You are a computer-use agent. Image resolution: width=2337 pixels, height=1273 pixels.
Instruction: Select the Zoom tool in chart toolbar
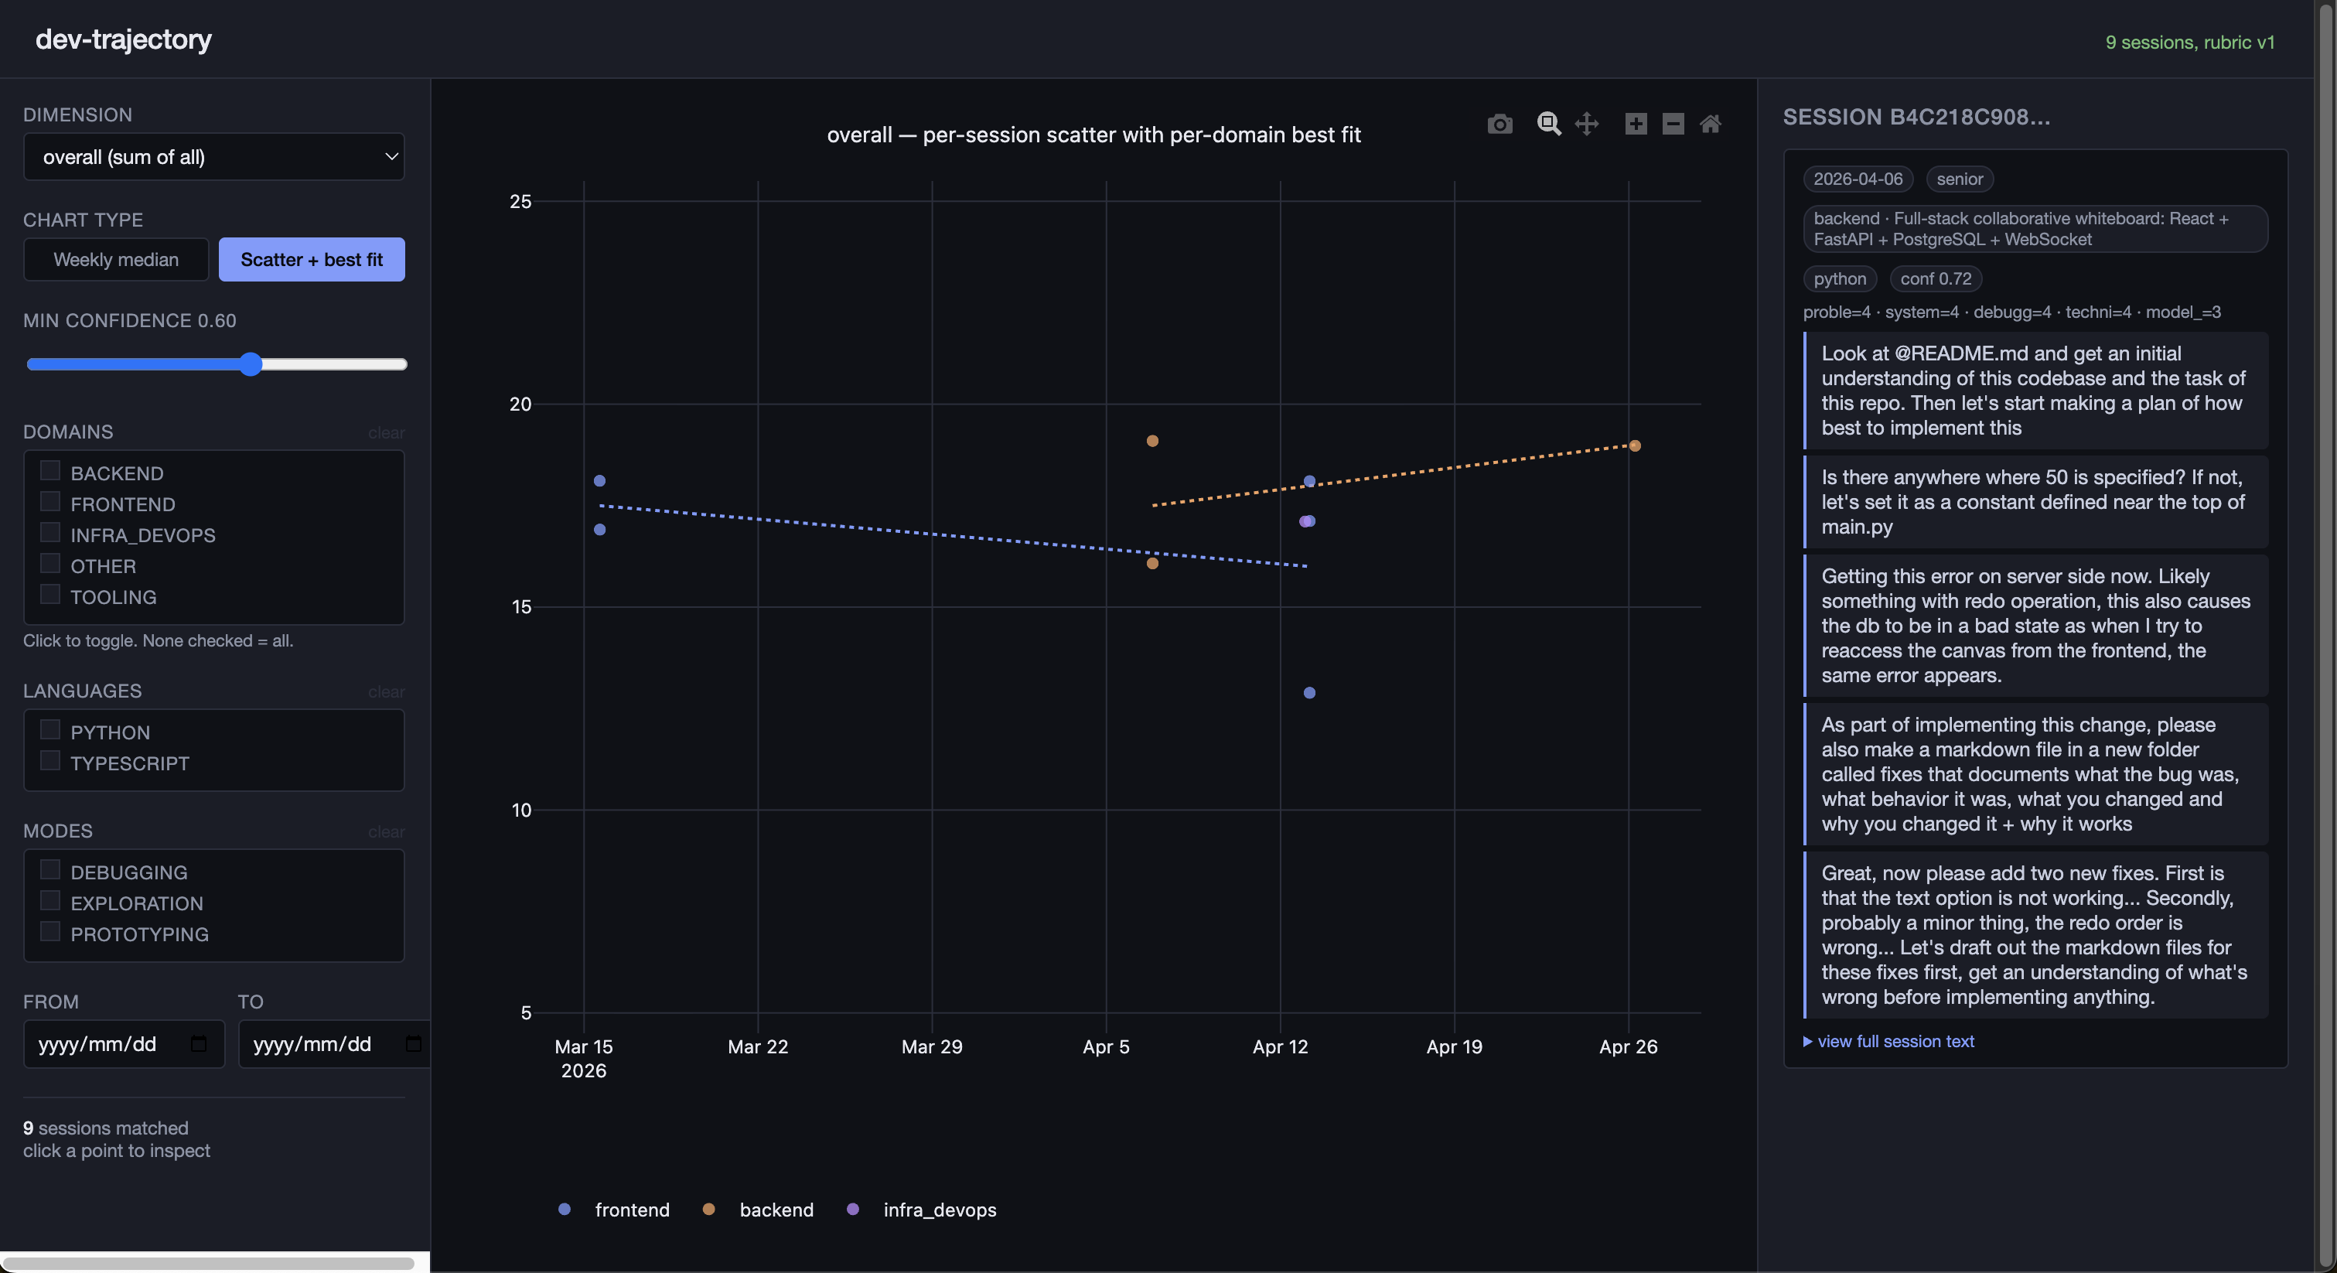1549,125
